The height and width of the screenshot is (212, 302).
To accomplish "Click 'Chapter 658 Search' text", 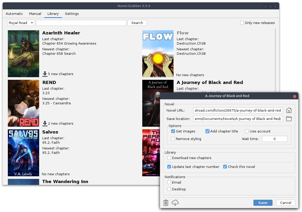I will (x=59, y=53).
